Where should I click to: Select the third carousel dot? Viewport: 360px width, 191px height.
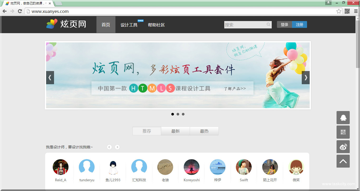pos(183,114)
